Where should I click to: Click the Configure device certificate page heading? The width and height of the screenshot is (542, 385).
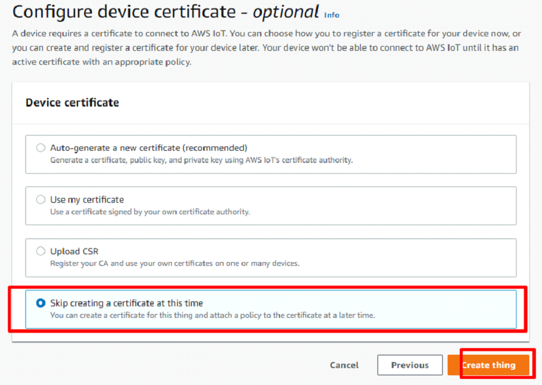tap(128, 12)
